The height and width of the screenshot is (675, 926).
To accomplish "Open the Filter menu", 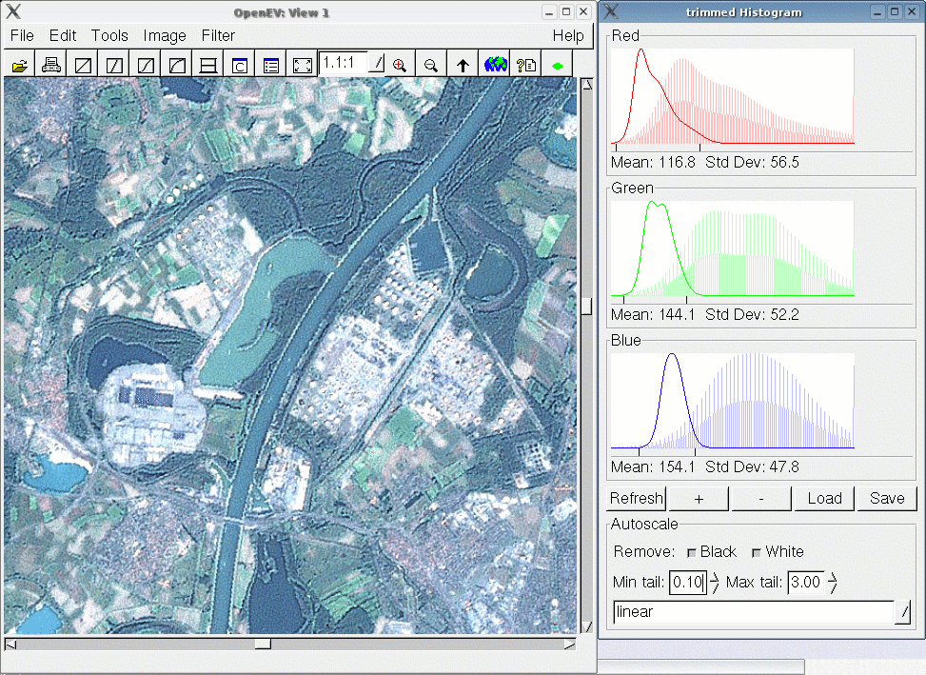I will (218, 35).
